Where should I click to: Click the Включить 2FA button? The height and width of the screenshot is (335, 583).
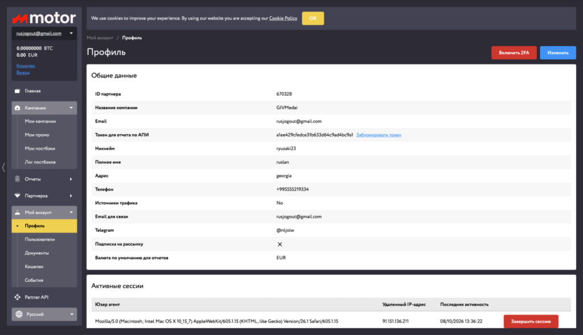[x=514, y=53]
